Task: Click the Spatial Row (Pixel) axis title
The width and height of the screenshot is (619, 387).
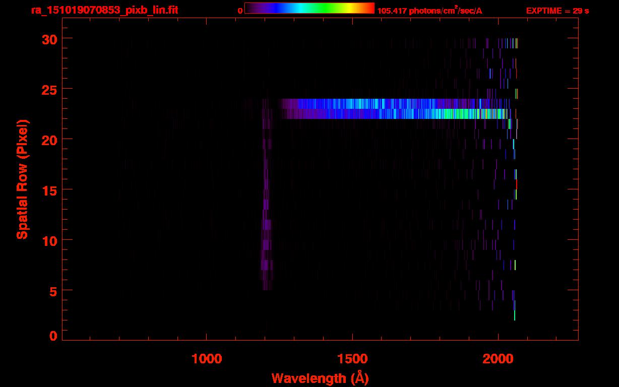Action: coord(22,179)
